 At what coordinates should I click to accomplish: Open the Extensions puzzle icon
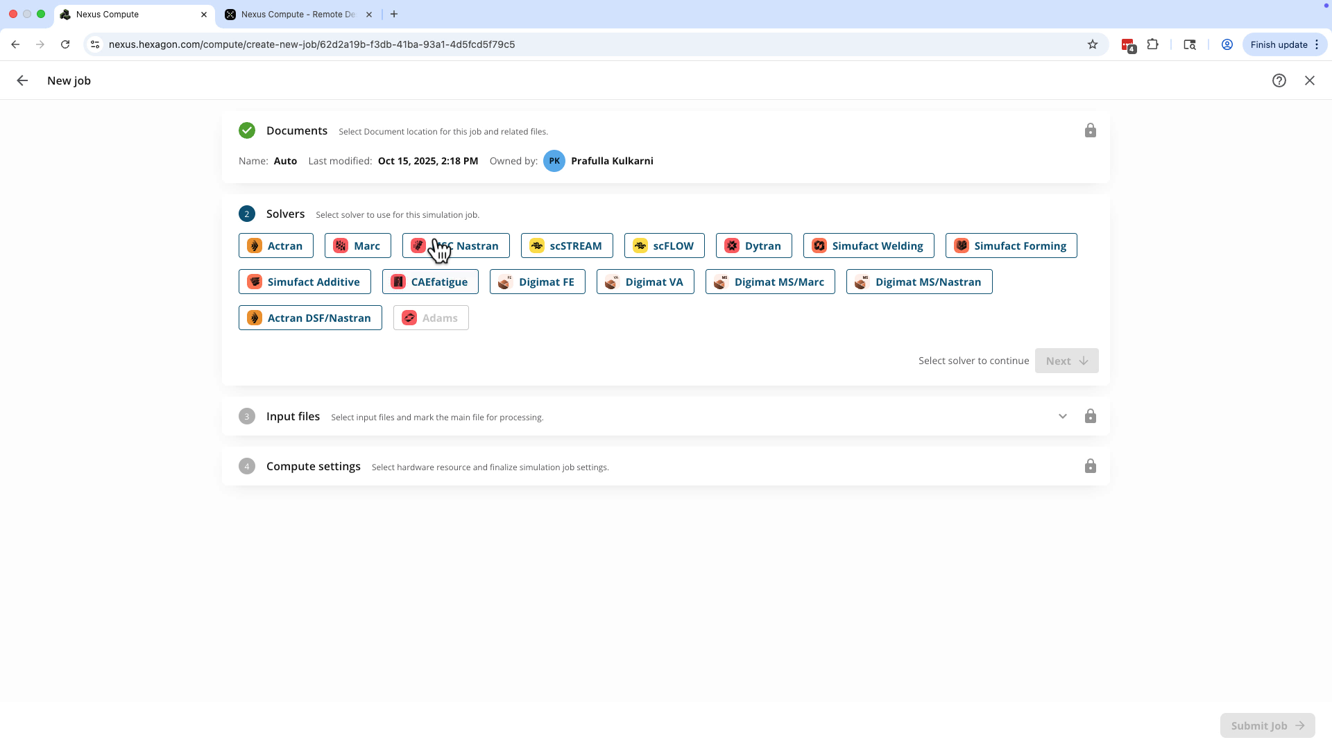pyautogui.click(x=1153, y=44)
